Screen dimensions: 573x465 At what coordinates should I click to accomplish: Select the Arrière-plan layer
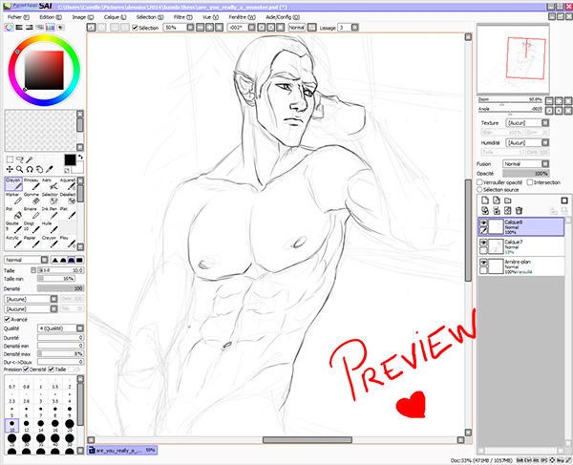coord(520,266)
